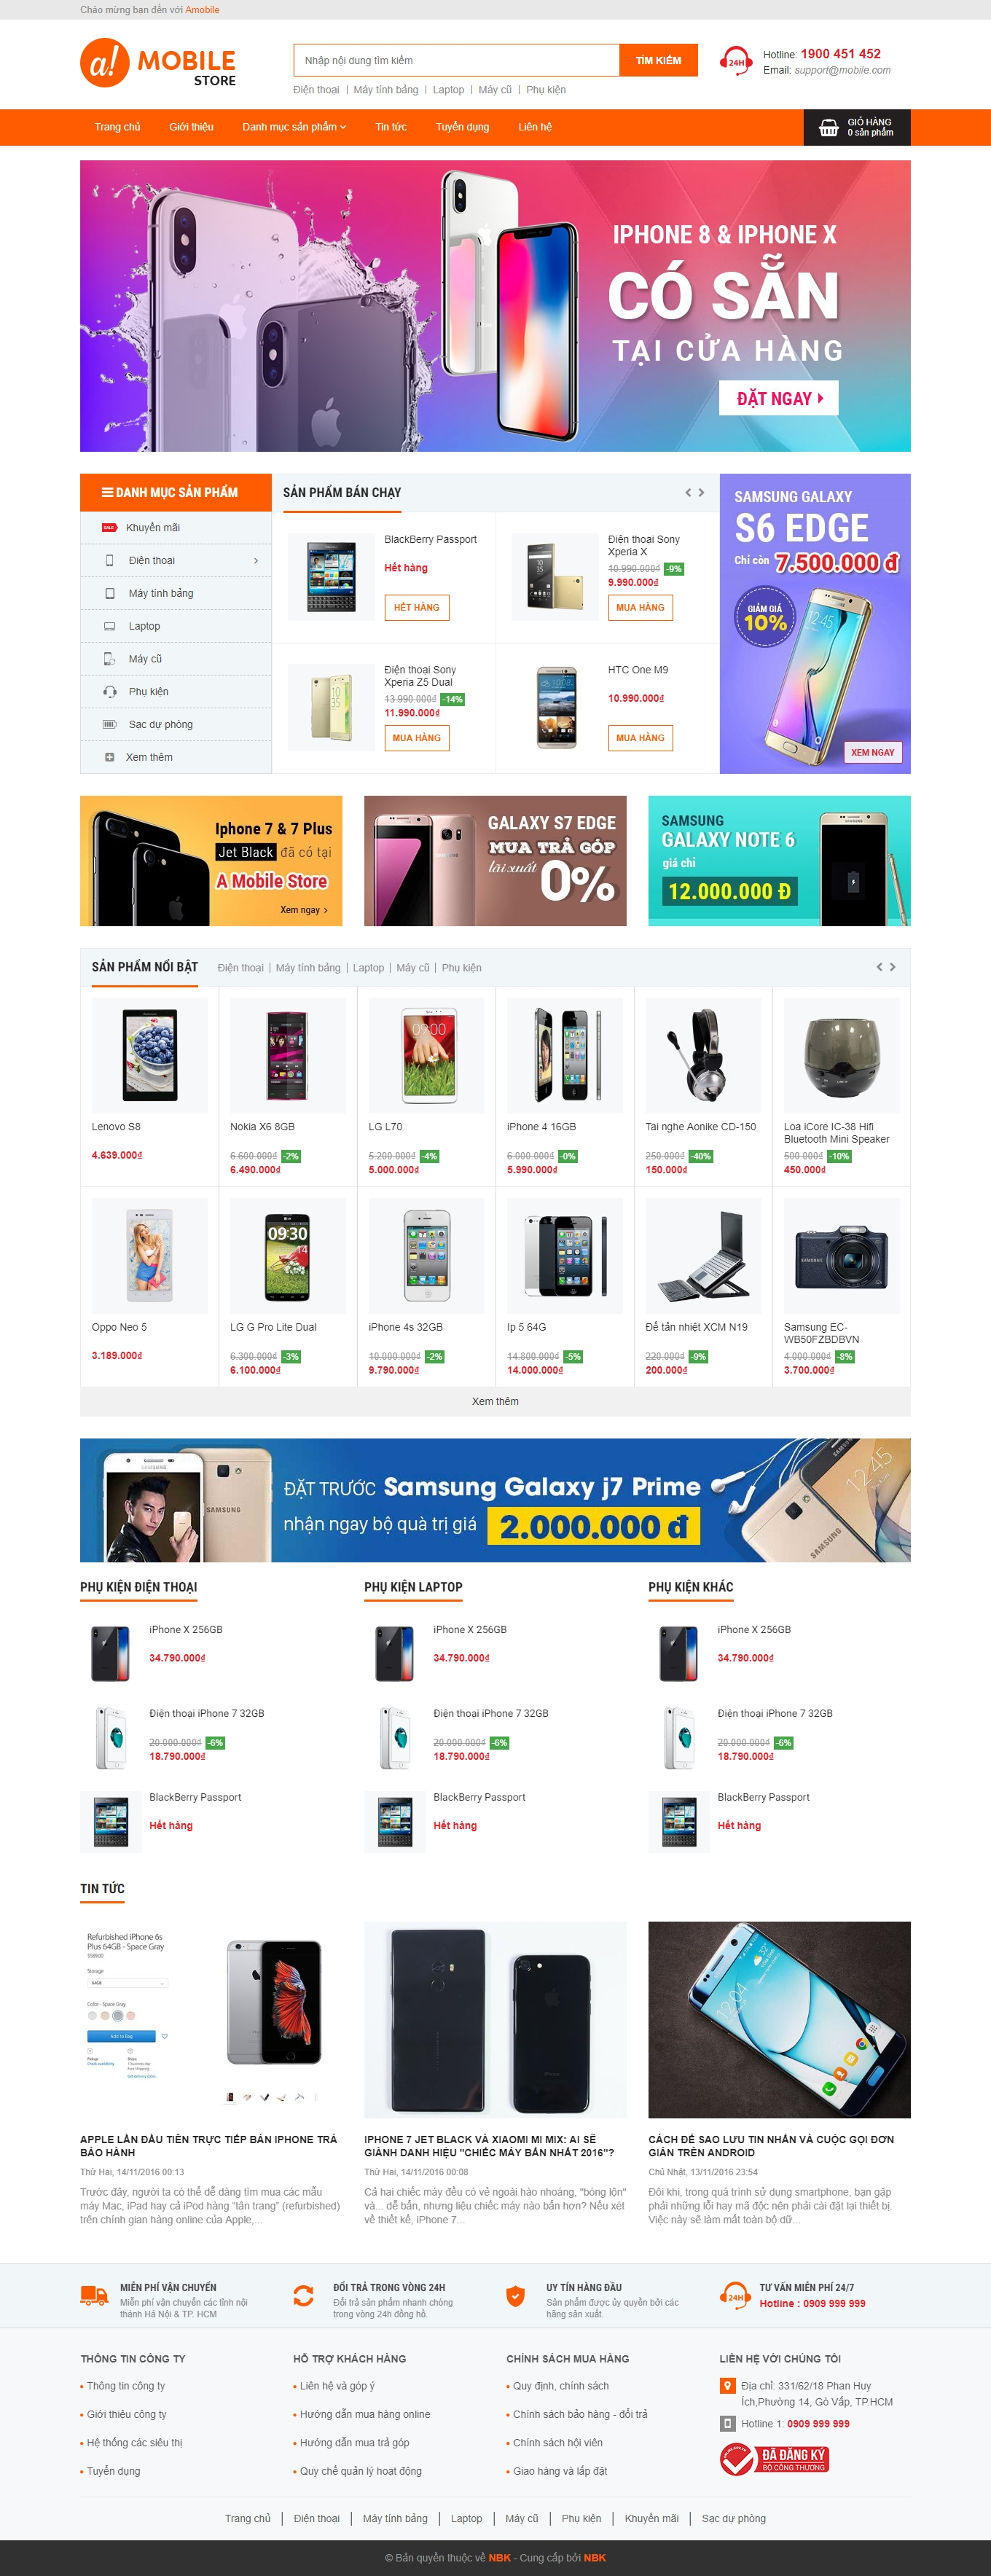The width and height of the screenshot is (991, 2576).
Task: Click the Đặt ngay banner button
Action: (x=779, y=398)
